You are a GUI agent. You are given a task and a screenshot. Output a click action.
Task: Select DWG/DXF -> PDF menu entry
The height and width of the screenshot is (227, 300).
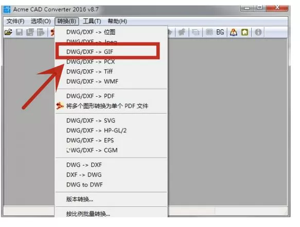(x=111, y=96)
